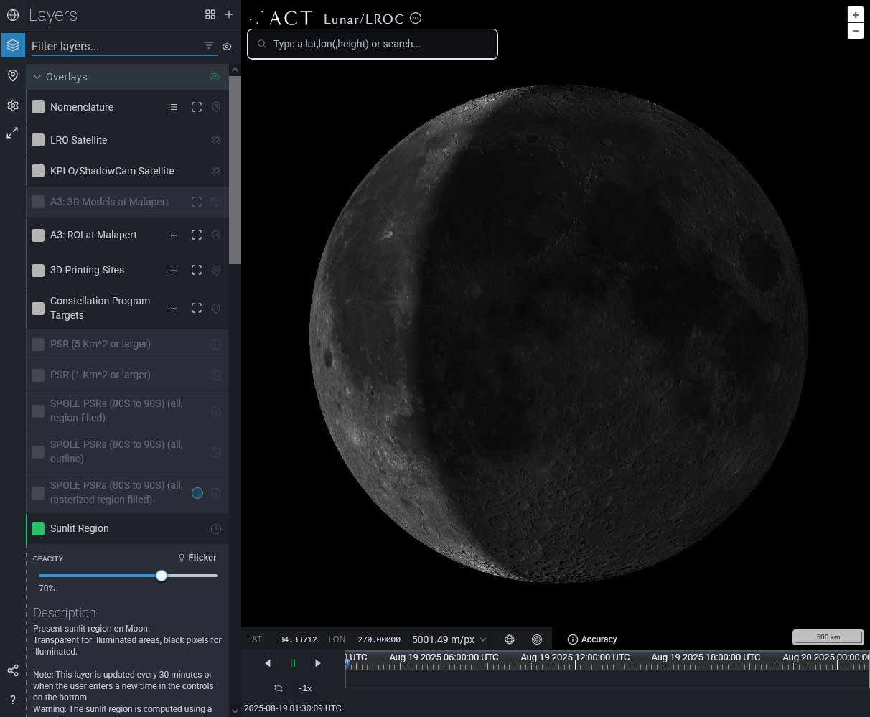Image resolution: width=870 pixels, height=717 pixels.
Task: Enable the 3D Printing Sites checkbox
Action: [x=38, y=270]
